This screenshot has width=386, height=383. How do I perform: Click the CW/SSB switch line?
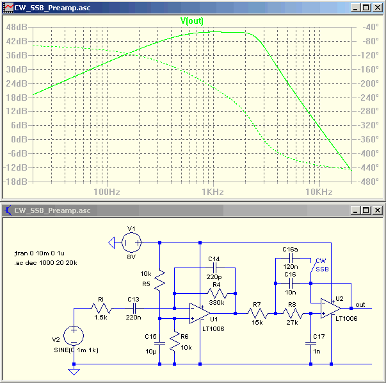pos(314,266)
